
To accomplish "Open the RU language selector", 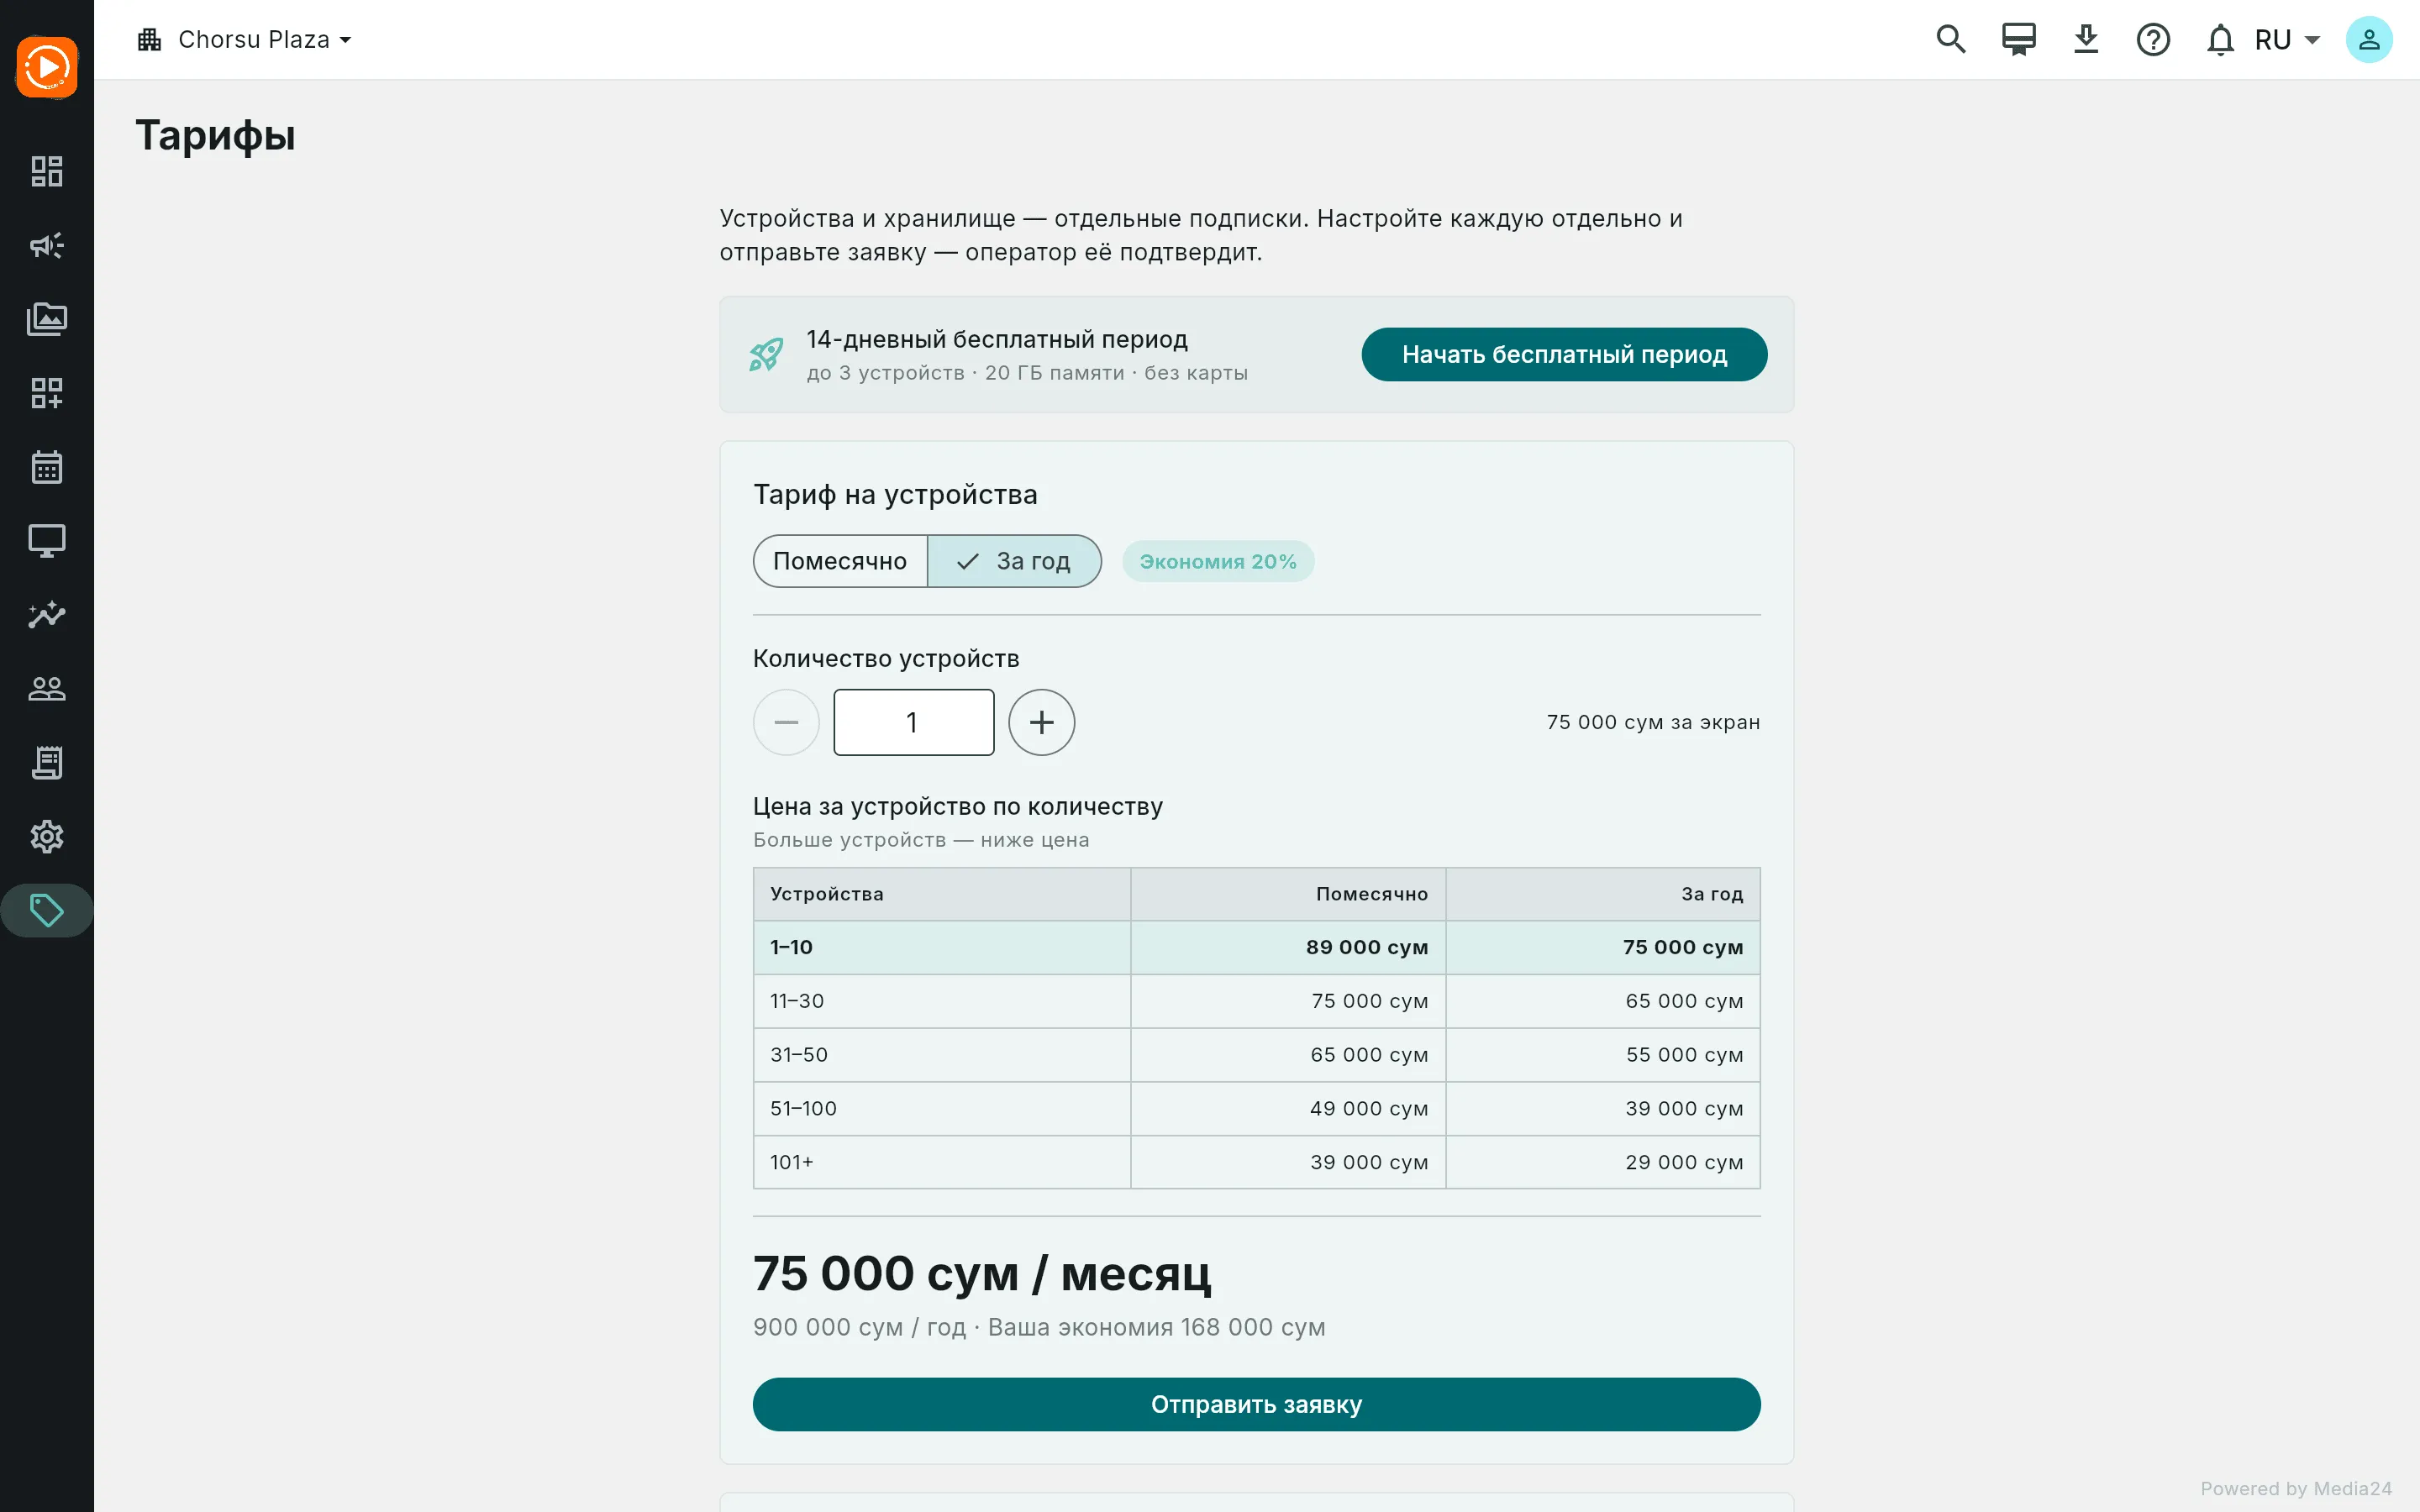I will click(x=2288, y=40).
